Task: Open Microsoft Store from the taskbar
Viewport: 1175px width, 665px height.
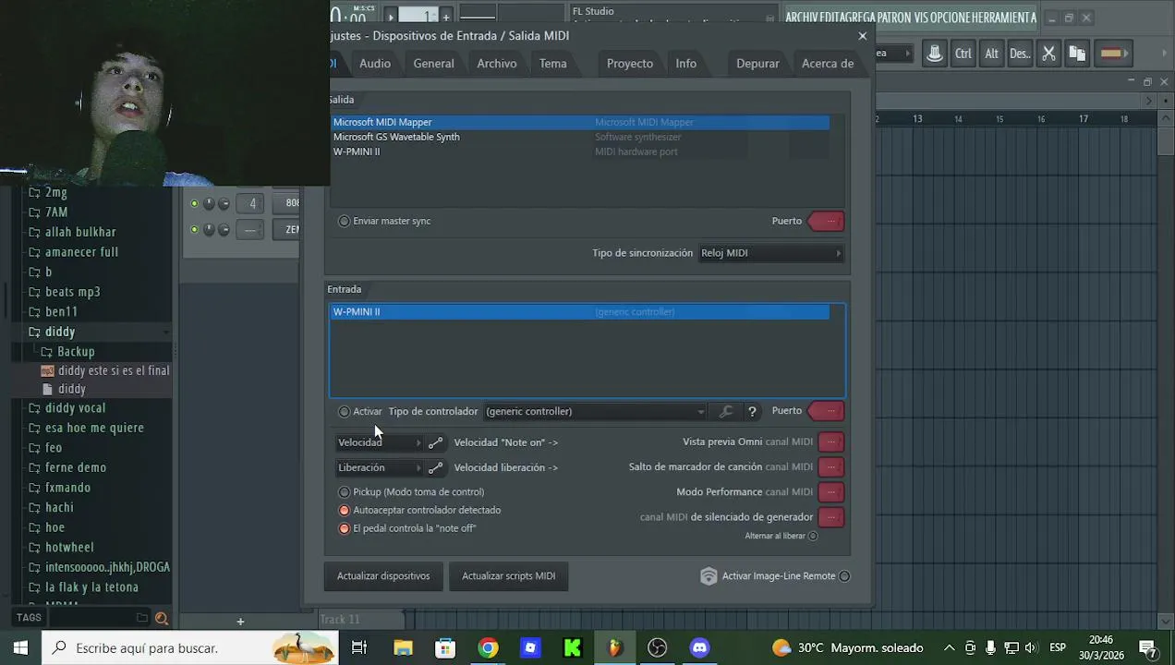Action: pyautogui.click(x=445, y=648)
